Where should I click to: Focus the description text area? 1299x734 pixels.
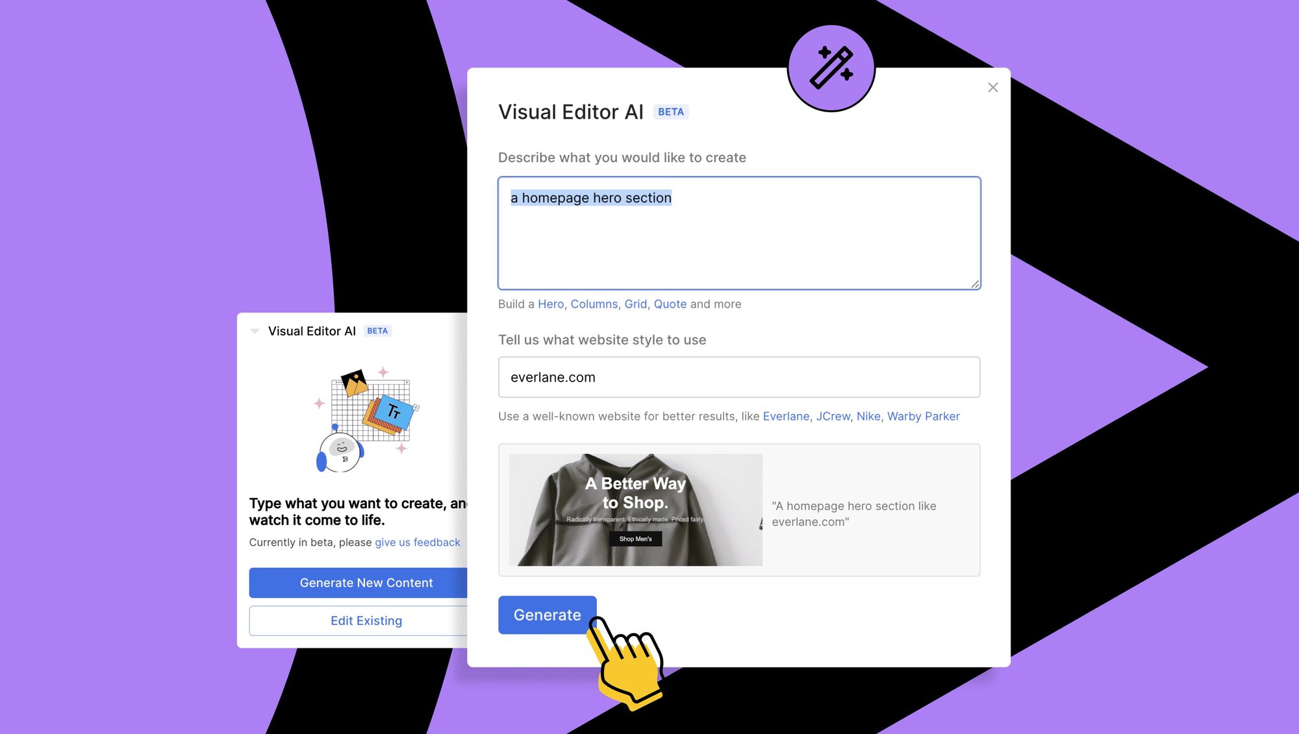[x=739, y=233]
